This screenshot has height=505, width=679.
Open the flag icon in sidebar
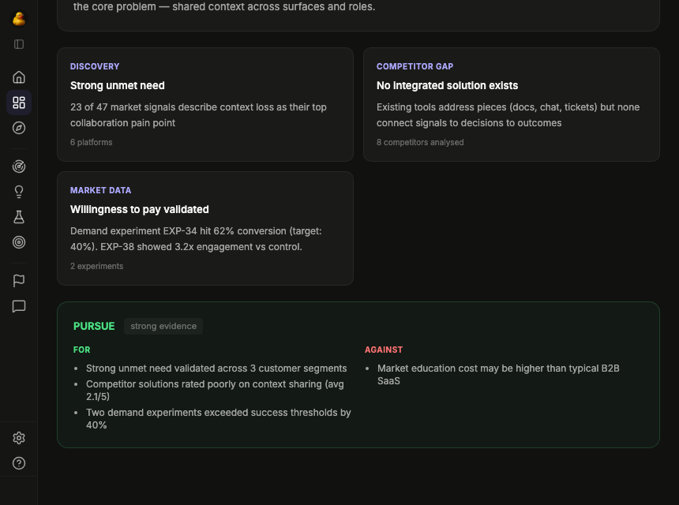(19, 281)
